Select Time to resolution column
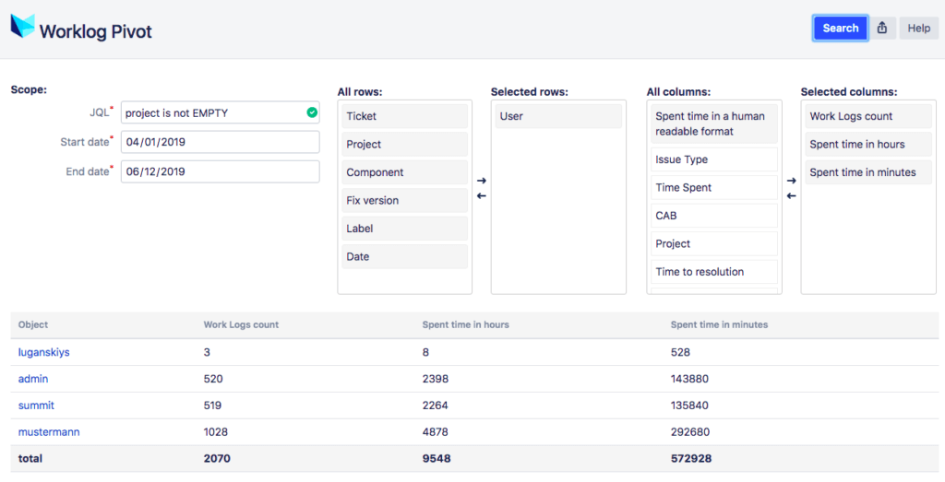 pyautogui.click(x=714, y=272)
